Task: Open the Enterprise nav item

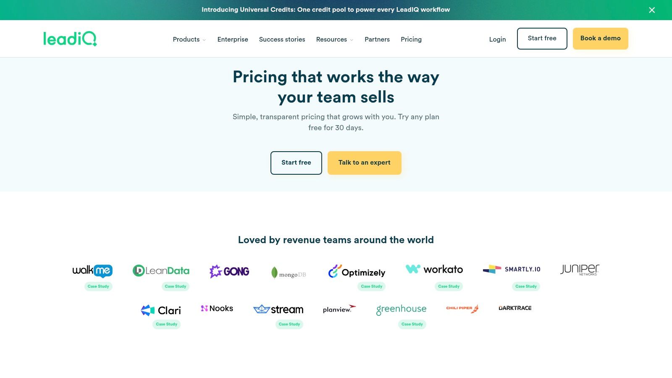Action: 233,39
